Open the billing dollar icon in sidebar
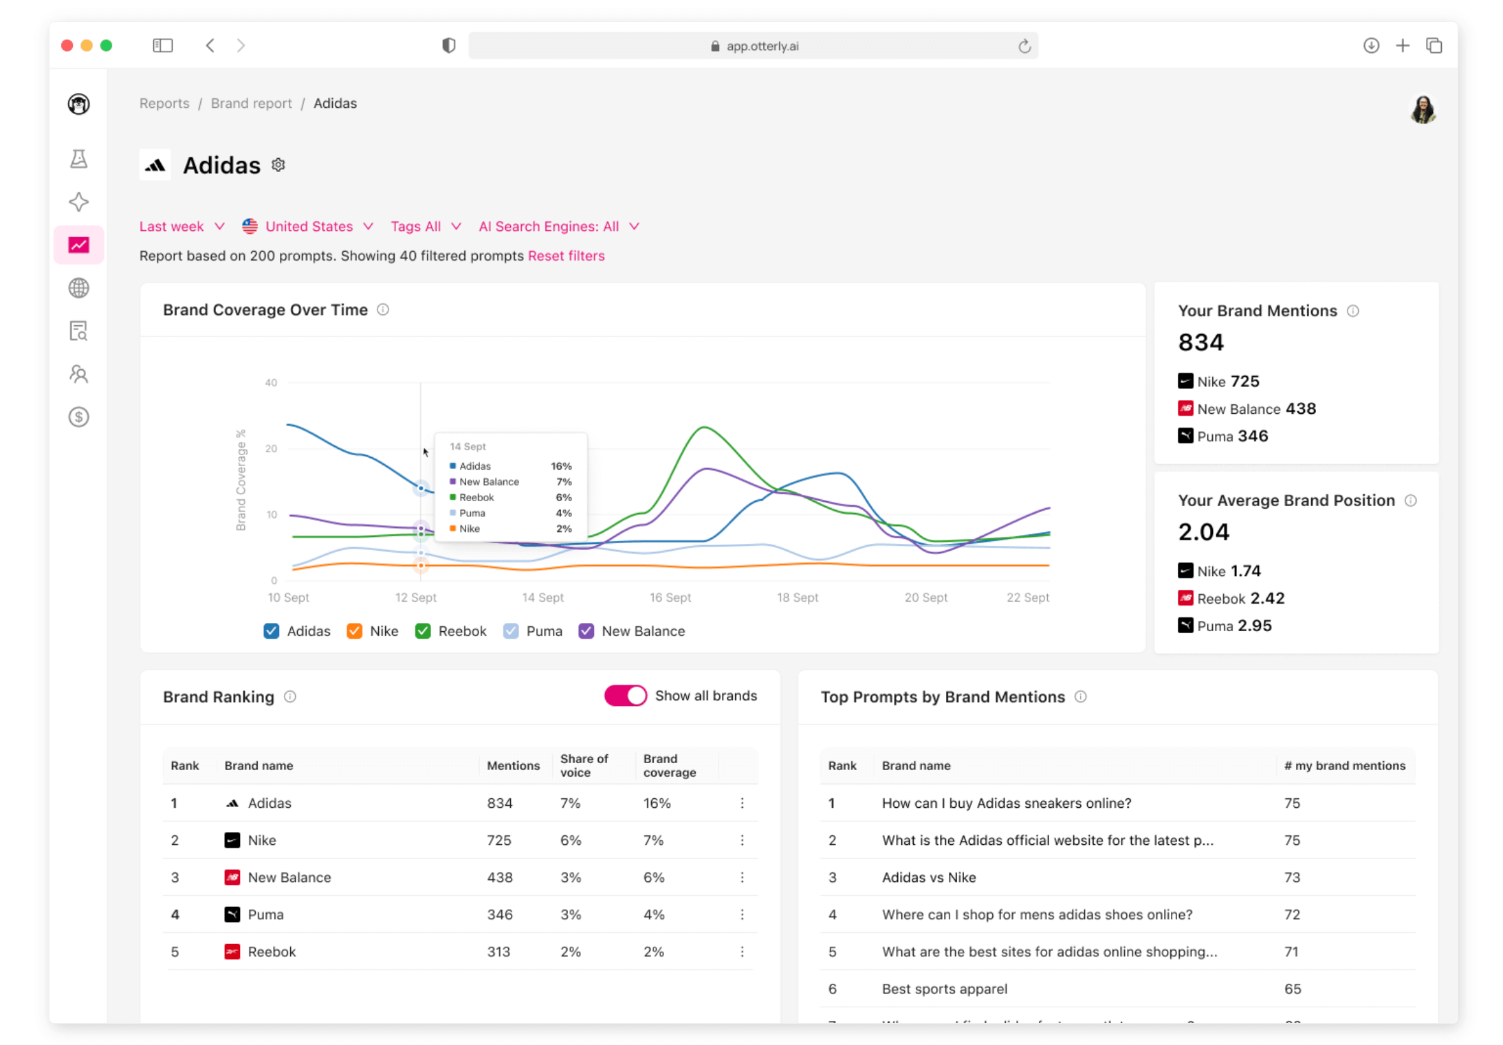 [78, 417]
